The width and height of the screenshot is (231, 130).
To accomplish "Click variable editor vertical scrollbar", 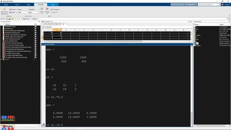I will [191, 36].
